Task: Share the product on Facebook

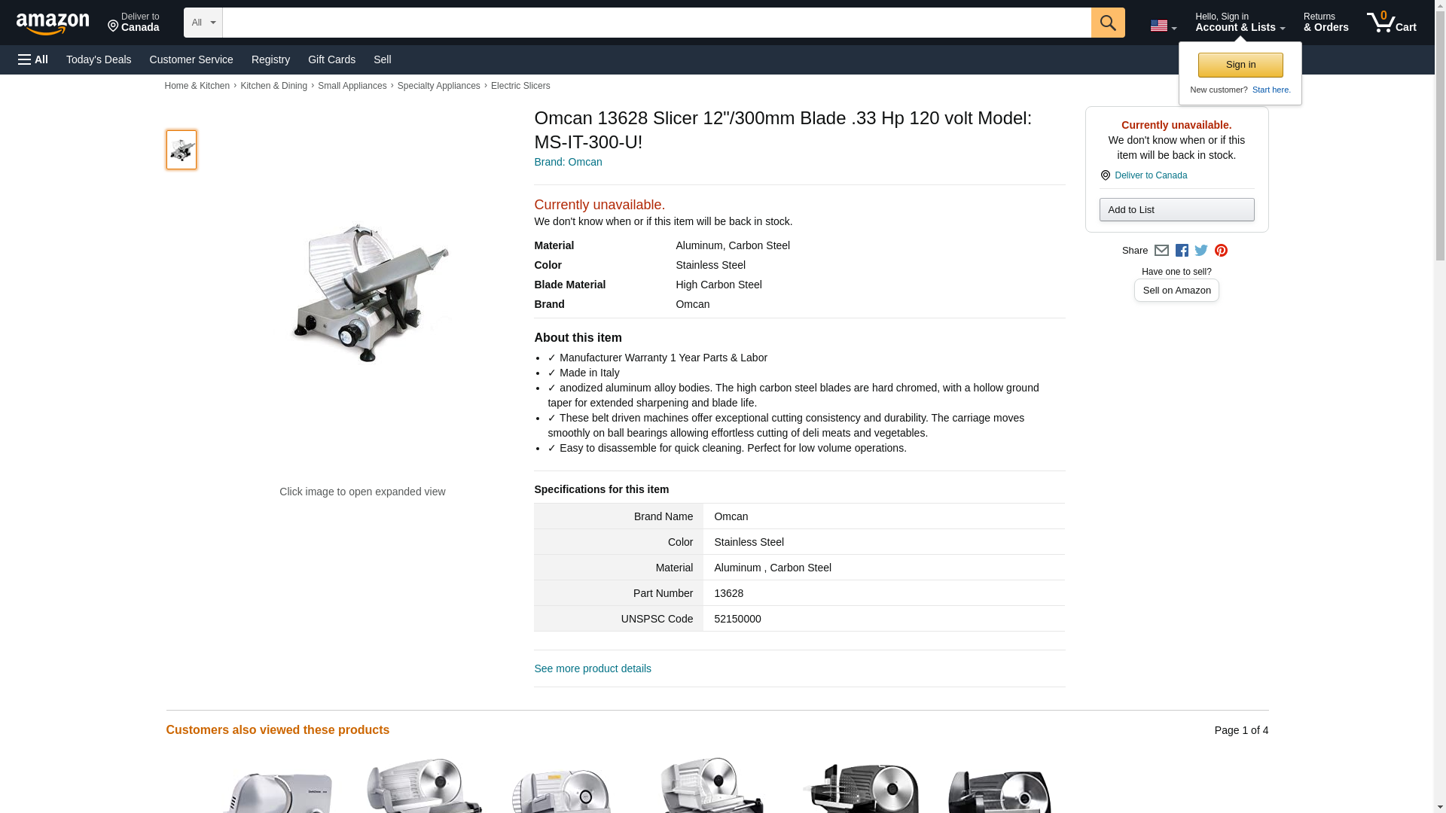Action: [1182, 251]
